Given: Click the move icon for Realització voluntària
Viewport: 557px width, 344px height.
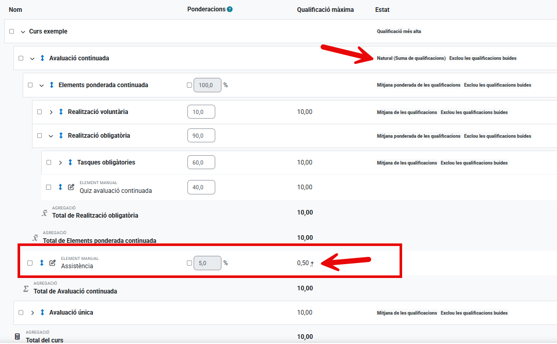Looking at the screenshot, I should pyautogui.click(x=61, y=112).
